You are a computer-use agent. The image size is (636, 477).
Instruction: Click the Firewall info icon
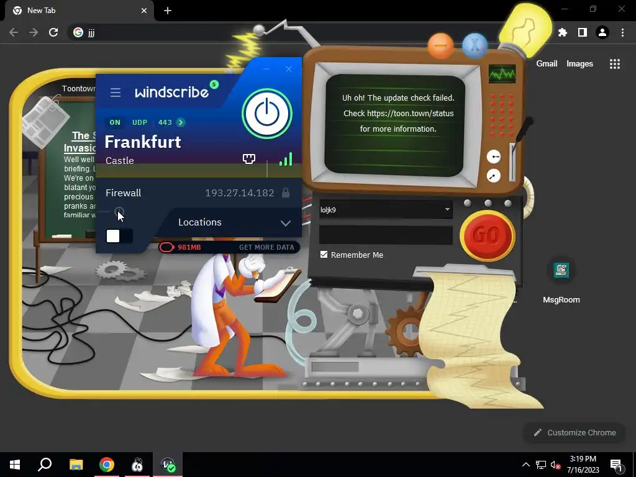[119, 211]
